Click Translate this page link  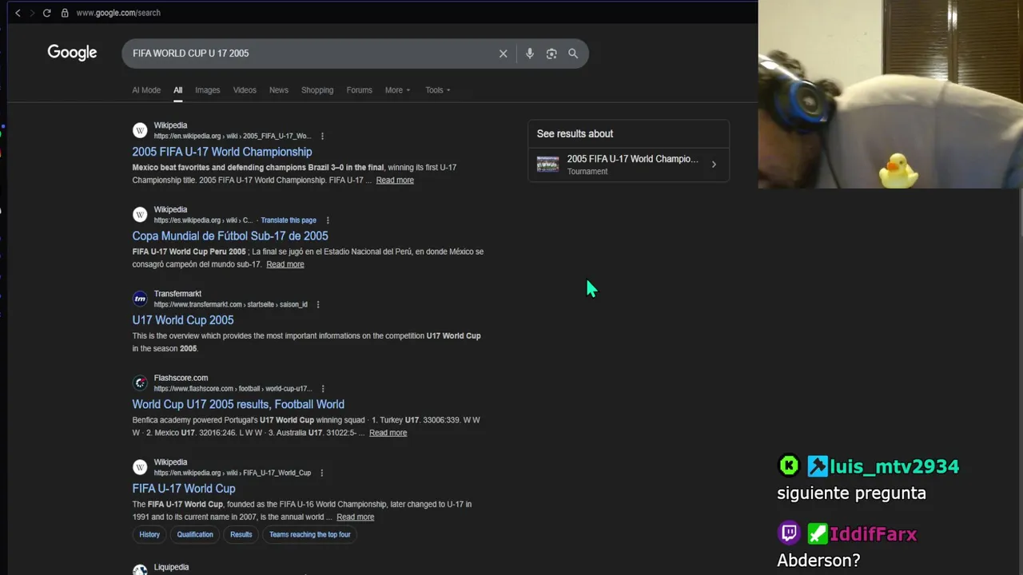[x=289, y=220]
